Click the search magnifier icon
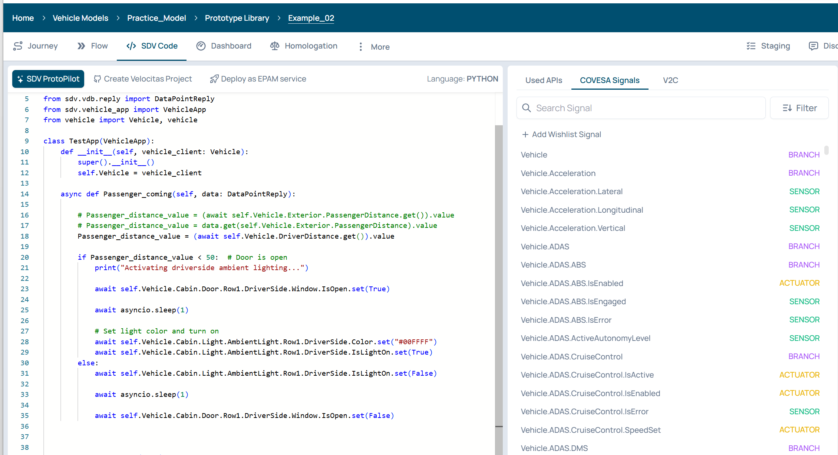The width and height of the screenshot is (838, 455). (x=527, y=108)
